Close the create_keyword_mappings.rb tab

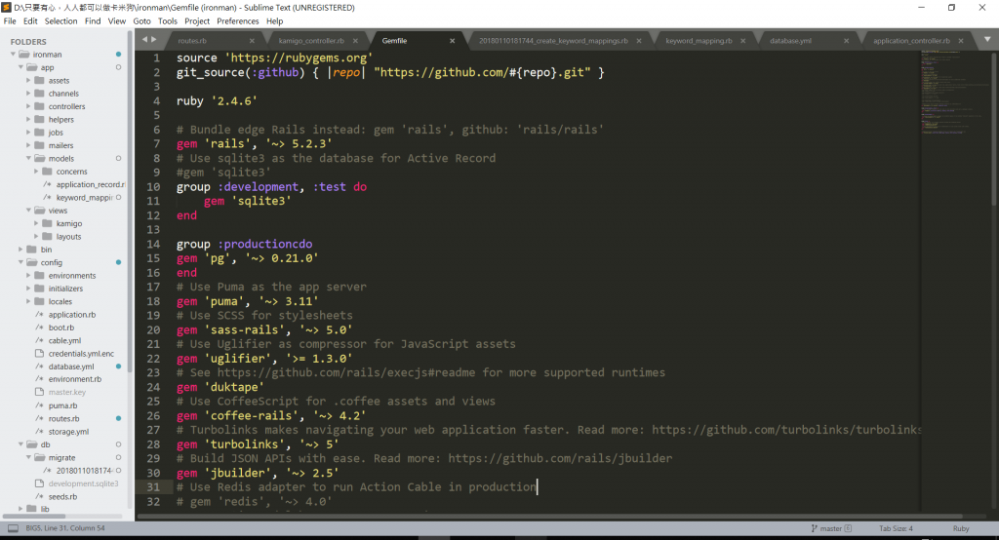point(638,41)
